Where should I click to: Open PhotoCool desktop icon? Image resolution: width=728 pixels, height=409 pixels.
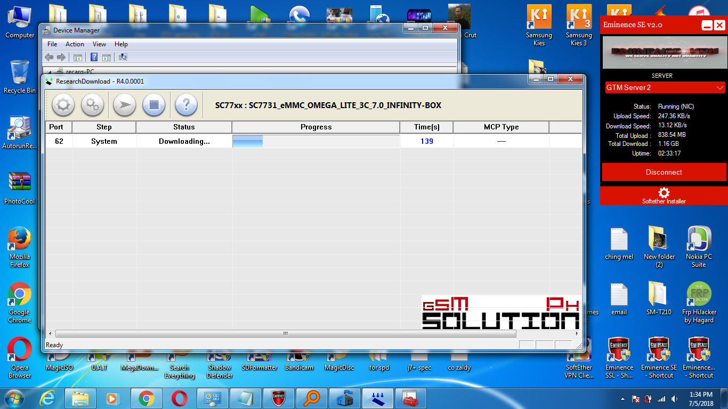point(20,187)
